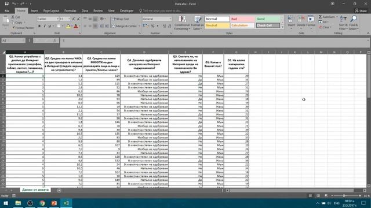Click zoom in plus on status bar
Image resolution: width=371 pixels, height=208 pixels.
coord(359,195)
